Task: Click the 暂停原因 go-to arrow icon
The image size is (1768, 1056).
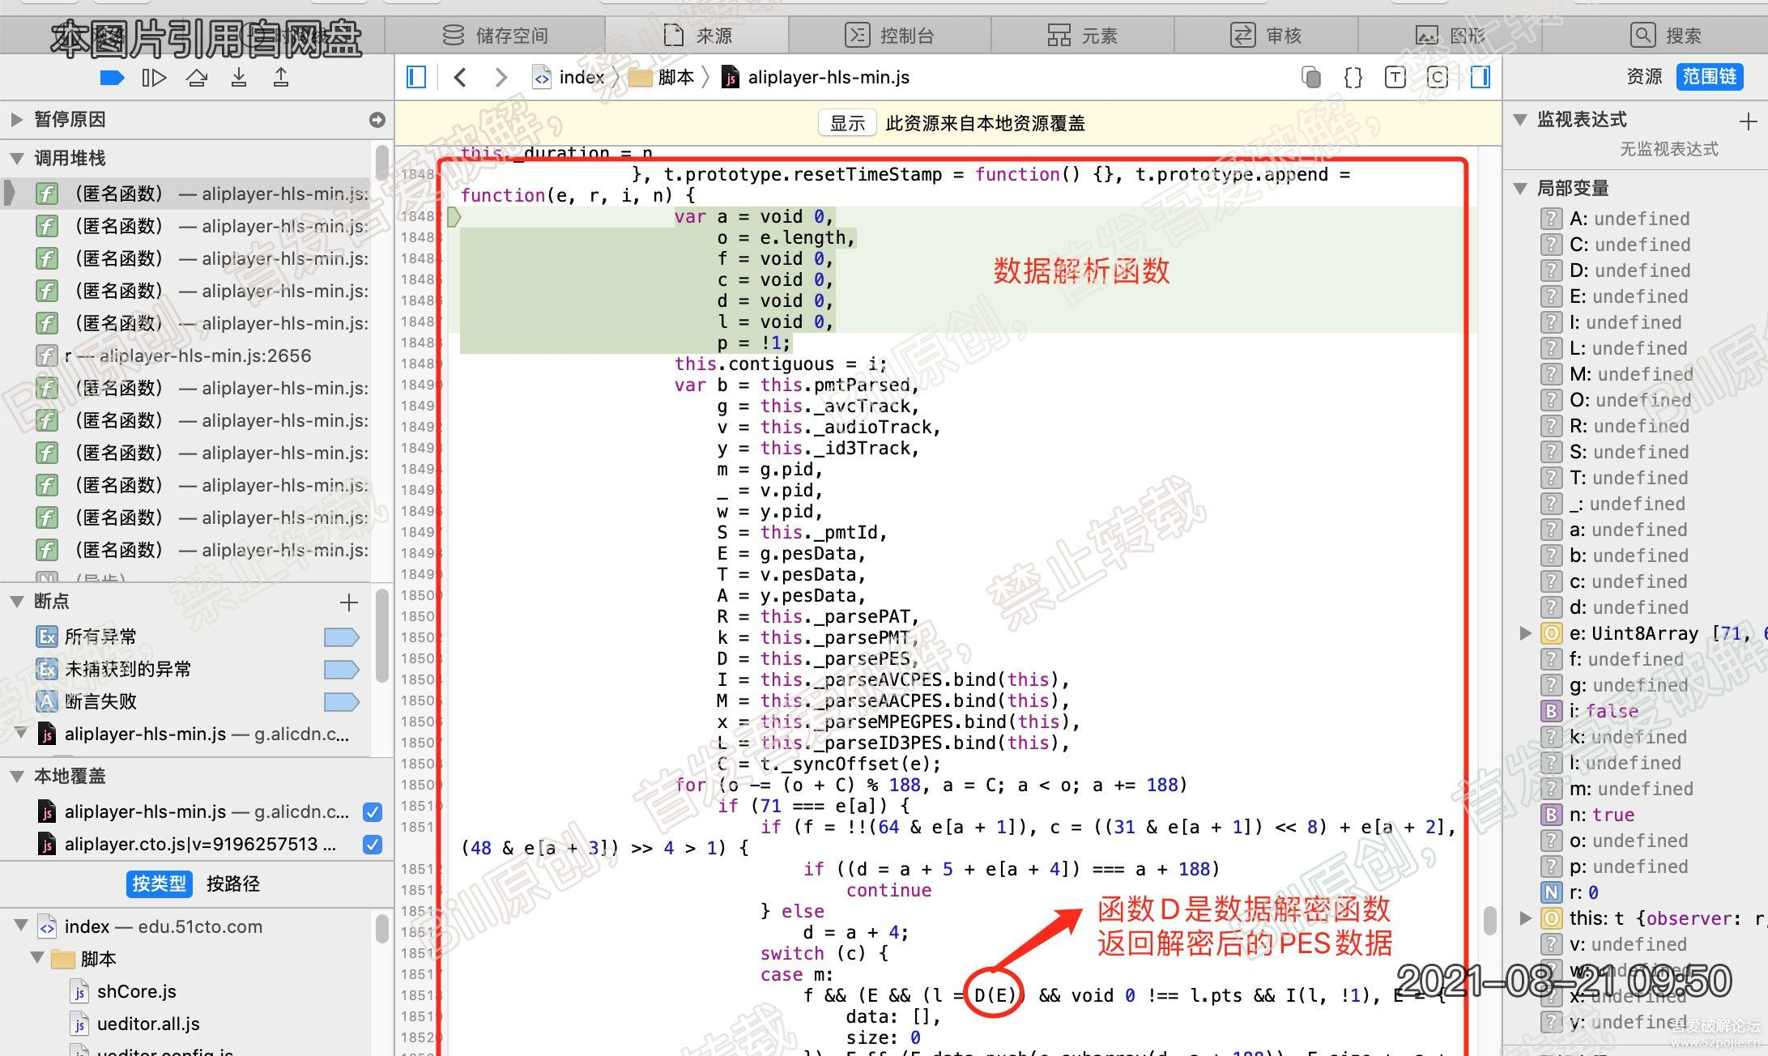Action: (x=377, y=120)
